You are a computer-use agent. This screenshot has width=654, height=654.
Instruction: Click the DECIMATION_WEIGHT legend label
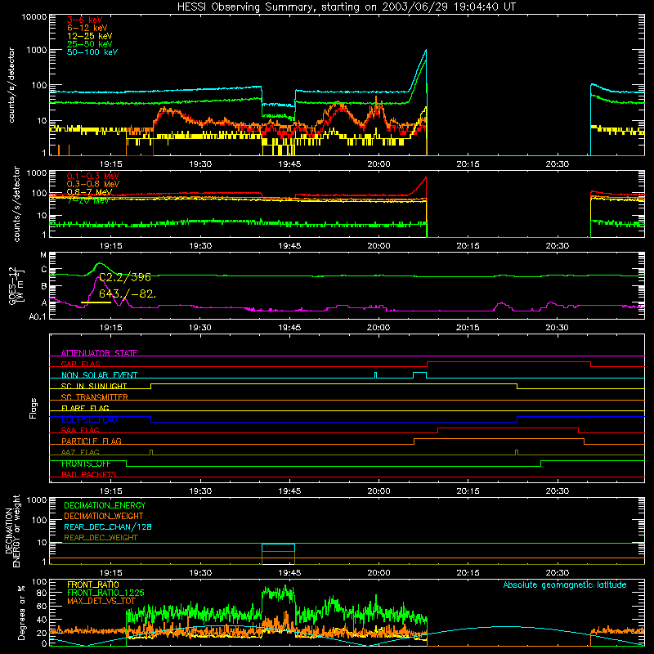[104, 516]
